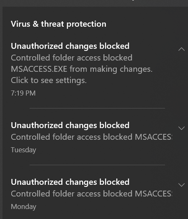Image resolution: width=188 pixels, height=219 pixels.
Task: Open Tuesday's Unauthorized changes blocked title
Action: (70, 125)
